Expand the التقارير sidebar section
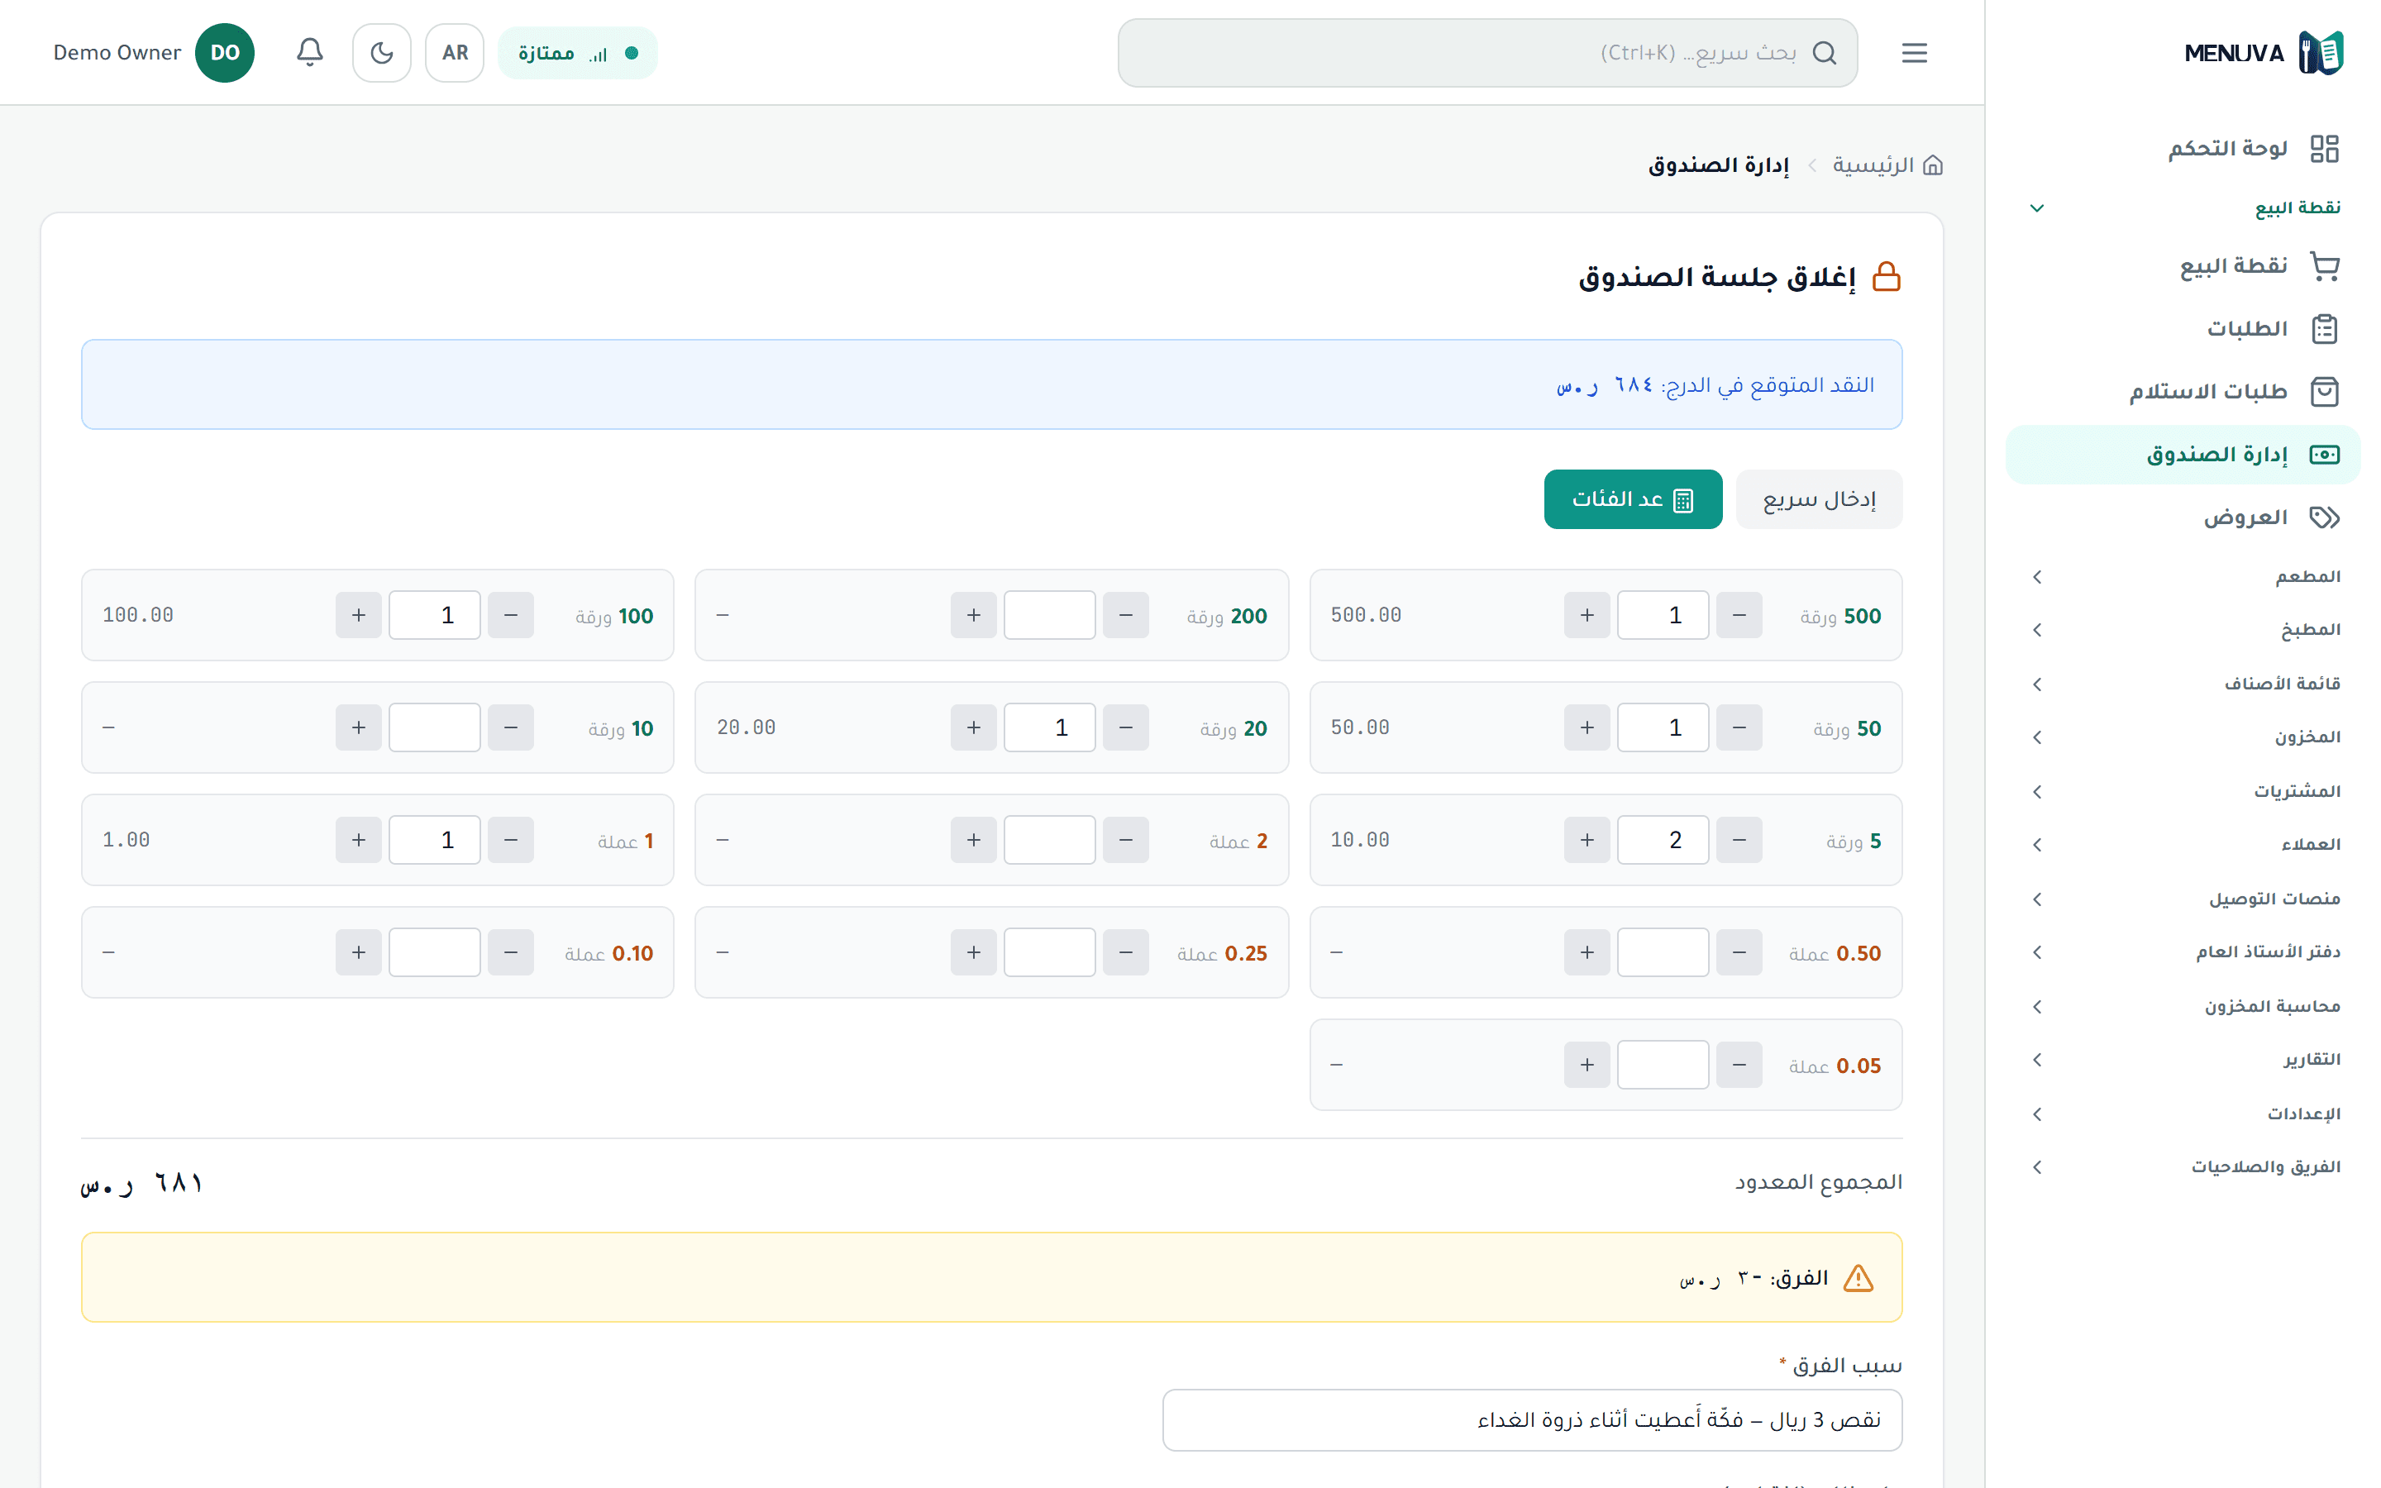This screenshot has width=2381, height=1488. point(2183,1060)
